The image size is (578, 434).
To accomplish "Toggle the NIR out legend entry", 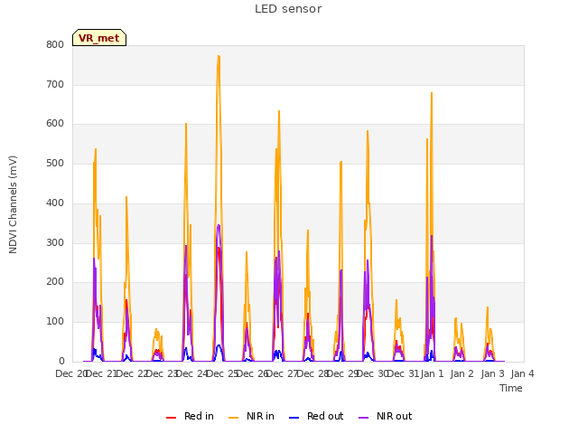I will [386, 416].
